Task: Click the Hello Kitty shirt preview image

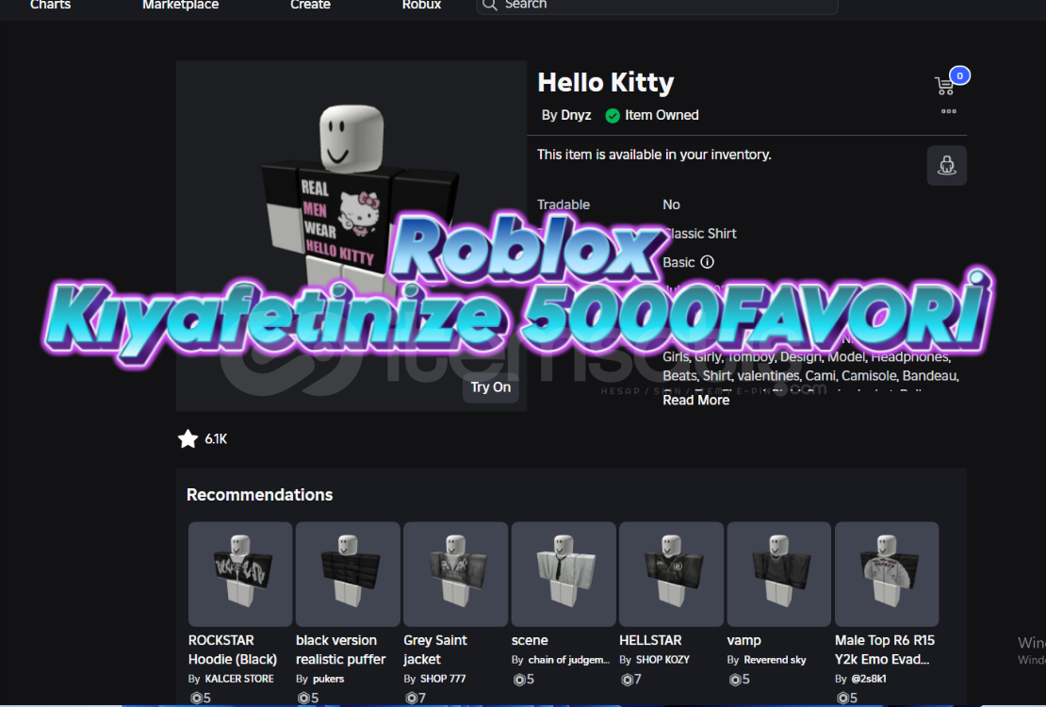Action: pos(351,237)
